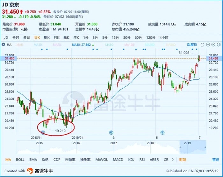Click earnings E marker near March
Viewport: 223px width, 177px height.
pyautogui.click(x=111, y=133)
